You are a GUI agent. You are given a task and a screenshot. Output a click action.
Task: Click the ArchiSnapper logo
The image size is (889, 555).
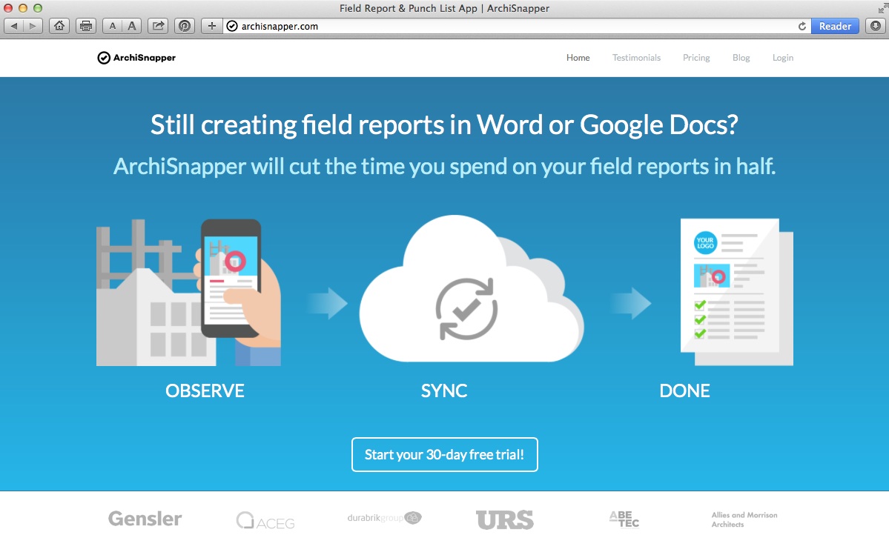tap(136, 58)
